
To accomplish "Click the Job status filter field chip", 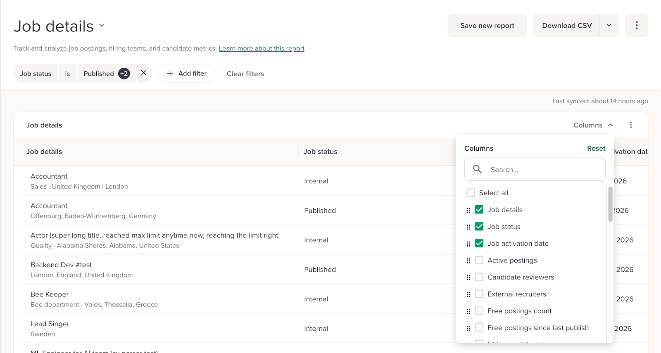I will 36,73.
